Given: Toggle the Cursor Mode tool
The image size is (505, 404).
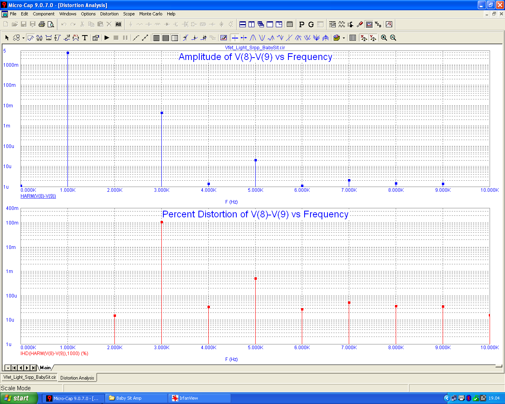Looking at the screenshot, I should click(39, 38).
